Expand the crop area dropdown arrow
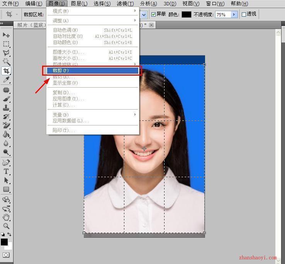The image size is (285, 264). [x=144, y=15]
